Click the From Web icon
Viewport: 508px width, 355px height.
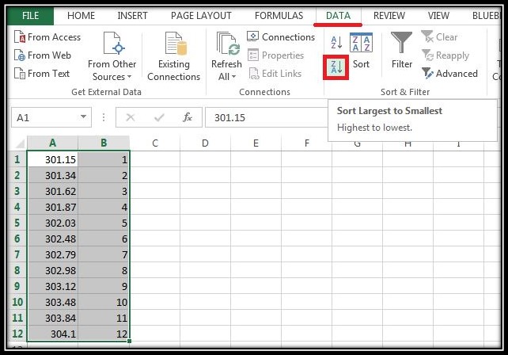click(x=20, y=55)
